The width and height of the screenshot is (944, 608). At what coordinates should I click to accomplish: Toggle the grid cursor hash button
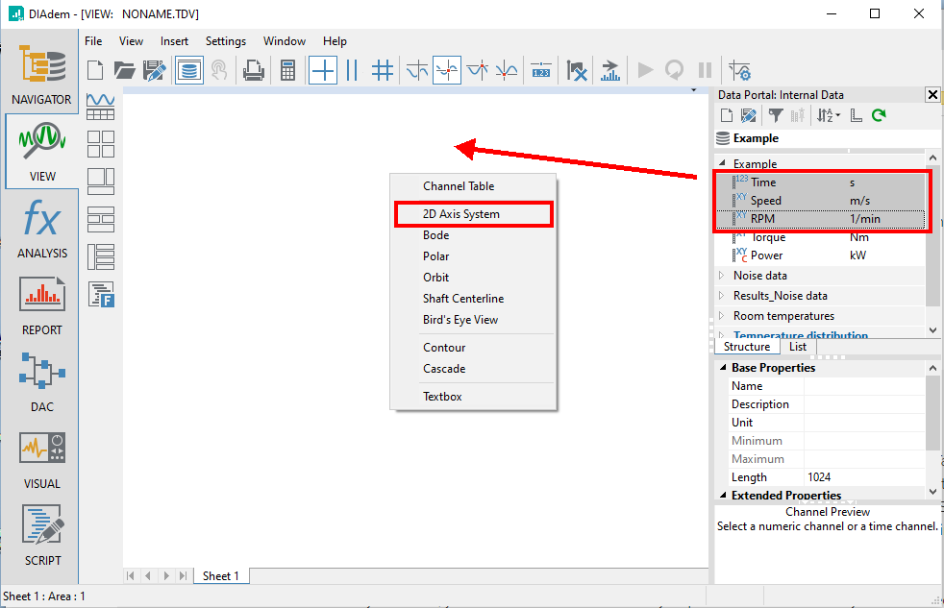tap(383, 70)
